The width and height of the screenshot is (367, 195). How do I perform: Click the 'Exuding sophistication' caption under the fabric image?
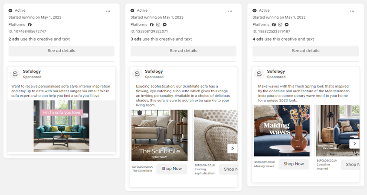tap(205, 171)
